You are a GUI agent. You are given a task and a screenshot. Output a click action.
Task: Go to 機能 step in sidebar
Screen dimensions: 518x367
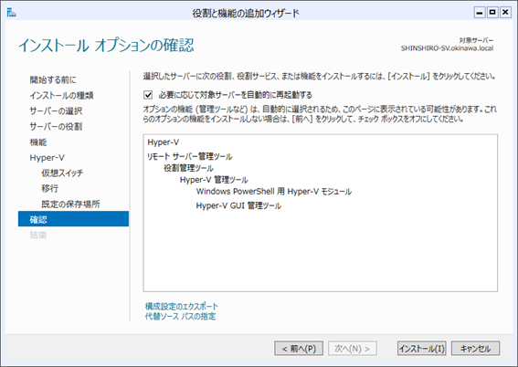(x=38, y=142)
